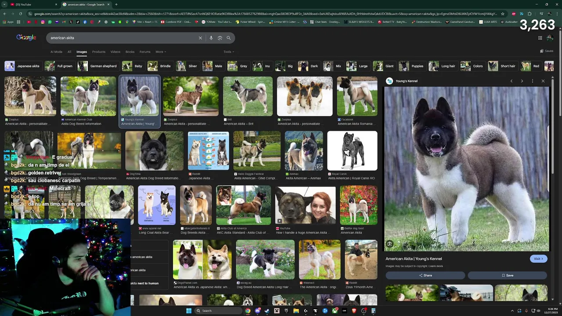This screenshot has width=562, height=316.
Task: Expand the More search categories dropdown
Action: (x=161, y=52)
